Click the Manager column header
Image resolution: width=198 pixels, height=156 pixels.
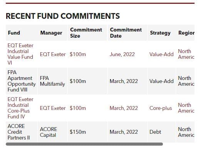(51, 33)
